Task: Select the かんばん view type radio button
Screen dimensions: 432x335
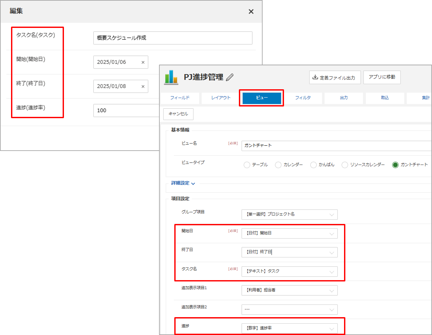Action: (313, 165)
